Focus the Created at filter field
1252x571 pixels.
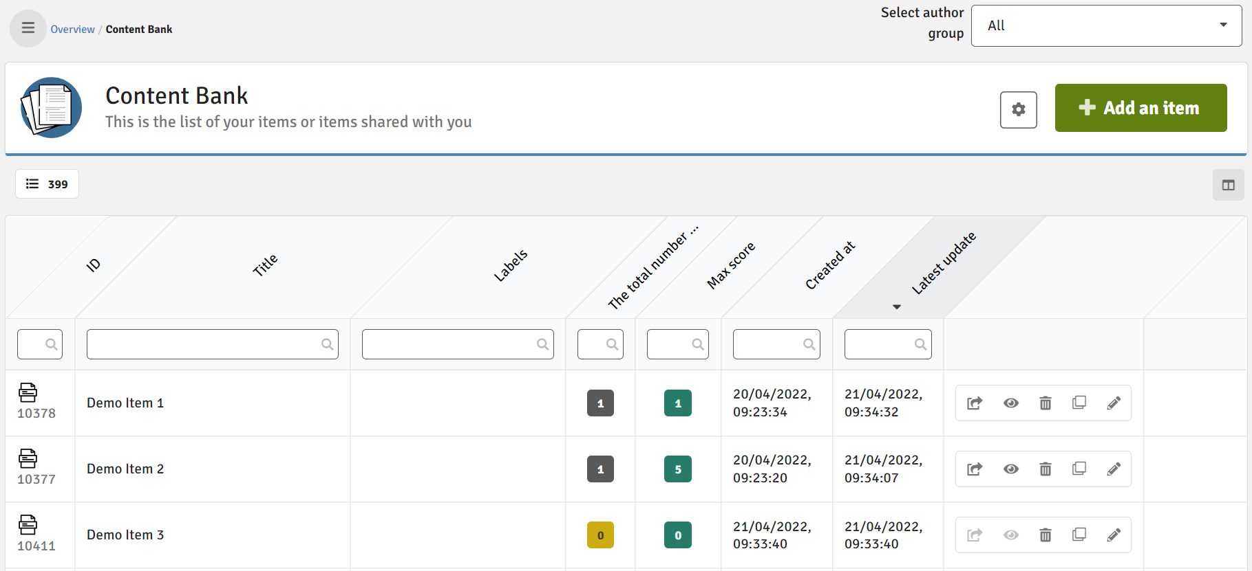click(x=776, y=344)
